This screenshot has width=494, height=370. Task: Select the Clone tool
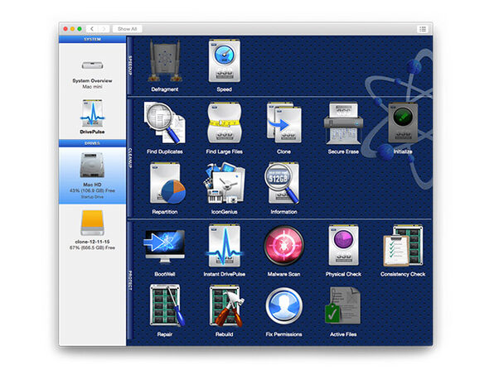(283, 127)
